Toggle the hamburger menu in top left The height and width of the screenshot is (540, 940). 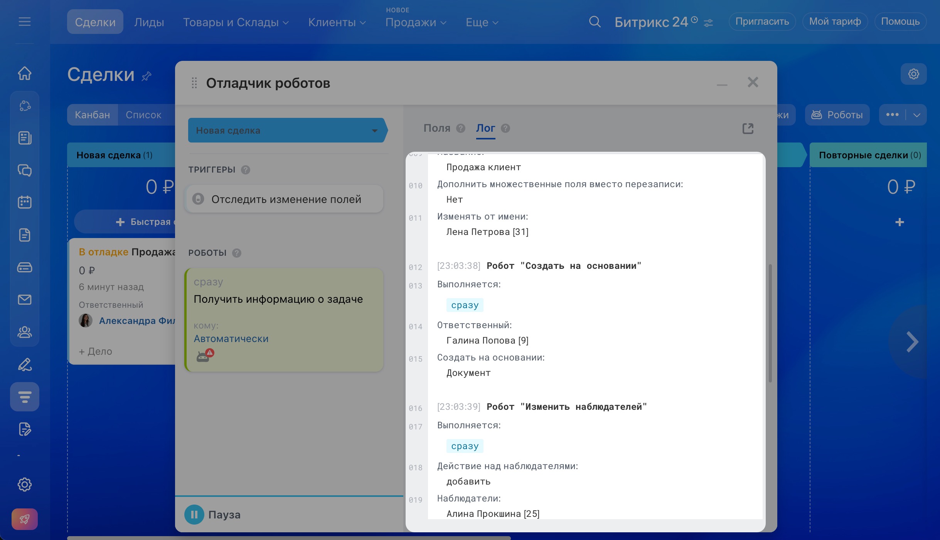(x=25, y=22)
